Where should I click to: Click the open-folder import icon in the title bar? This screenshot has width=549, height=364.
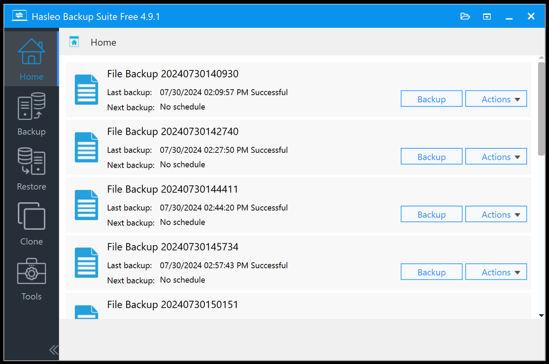click(465, 16)
